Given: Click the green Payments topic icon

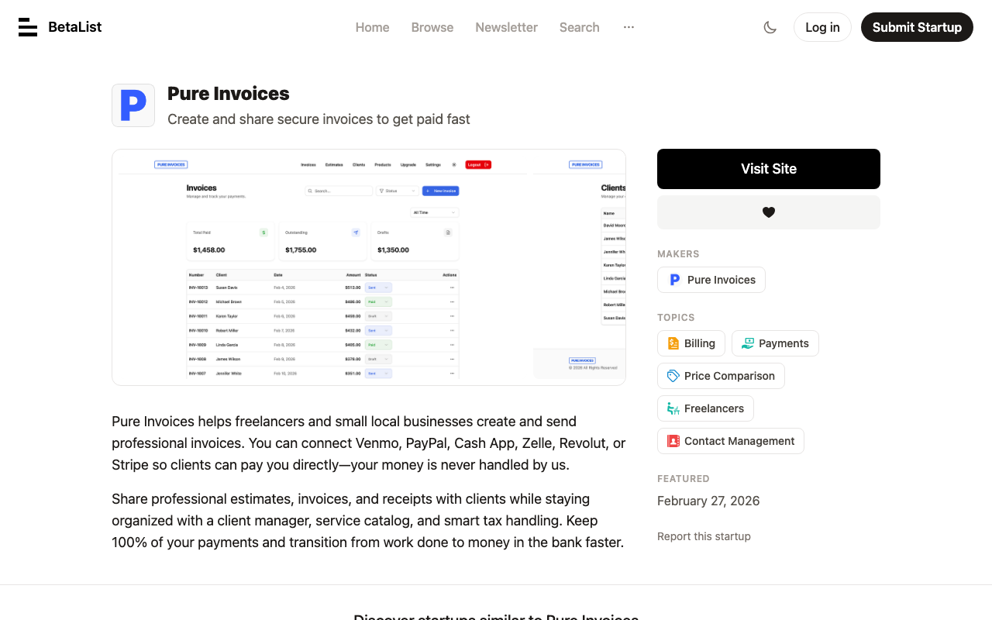Looking at the screenshot, I should [747, 343].
